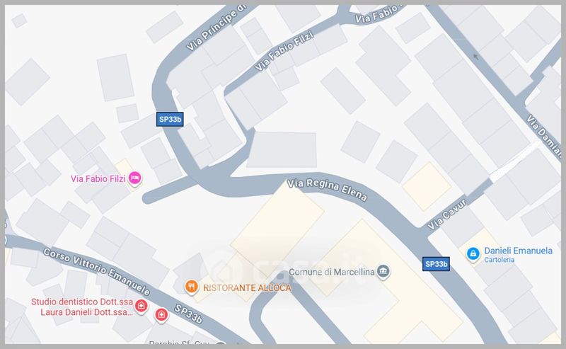Click the SP33b text on Corso Vittorio Emanuele
Viewport: 566px width, 349px height.
[188, 314]
